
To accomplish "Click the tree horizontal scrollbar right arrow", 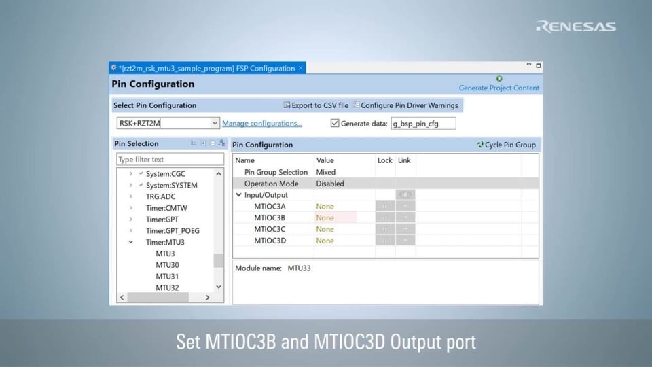I will [208, 297].
